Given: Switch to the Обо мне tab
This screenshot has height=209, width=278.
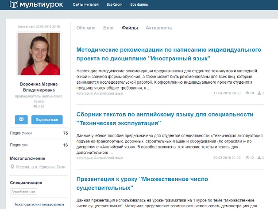Looking at the screenshot, I should (85, 28).
